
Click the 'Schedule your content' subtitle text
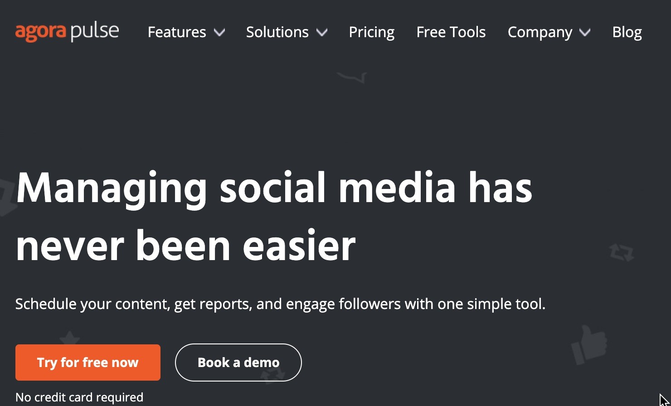[x=280, y=304]
